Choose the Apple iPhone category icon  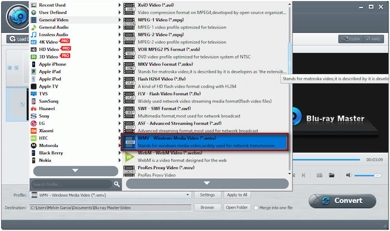coord(34,64)
